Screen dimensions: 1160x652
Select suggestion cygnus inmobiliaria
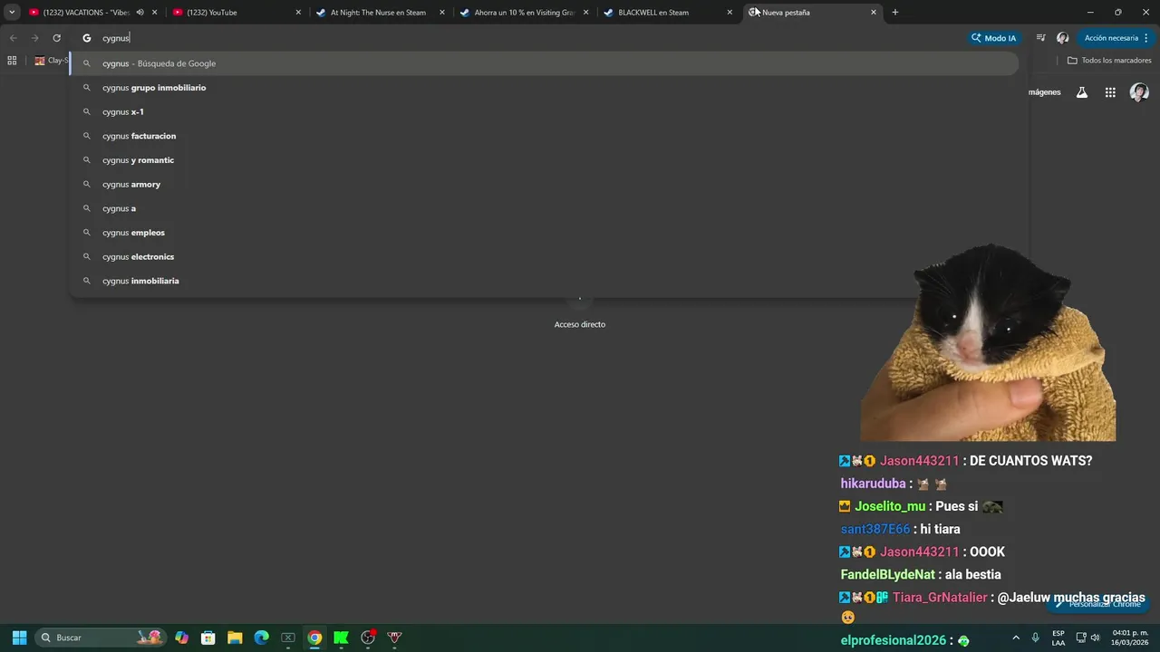click(544, 281)
